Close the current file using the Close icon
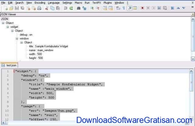 (28, 8)
